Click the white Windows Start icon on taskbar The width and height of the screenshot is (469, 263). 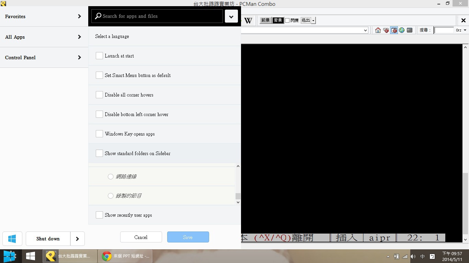(x=31, y=256)
